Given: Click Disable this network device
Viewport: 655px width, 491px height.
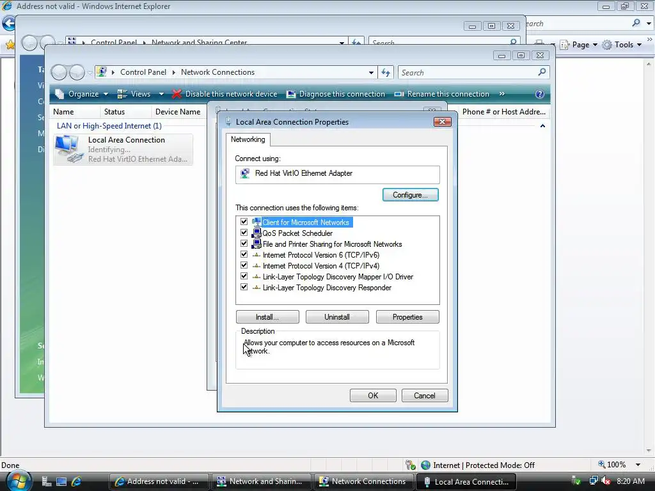Looking at the screenshot, I should 225,94.
